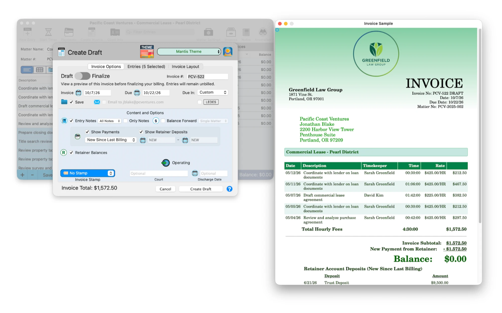Viewport: 502px width, 313px height.
Task: Click the Invoices archive box icon
Action: pos(231,32)
